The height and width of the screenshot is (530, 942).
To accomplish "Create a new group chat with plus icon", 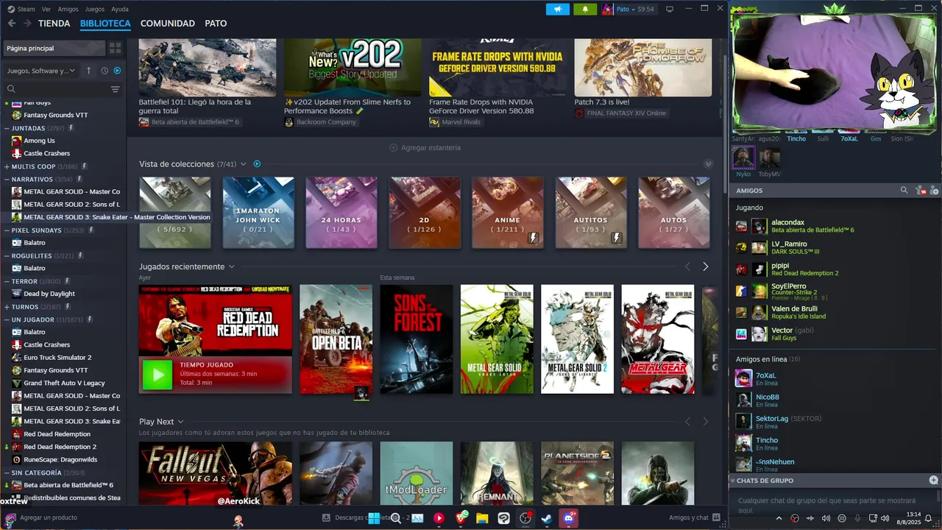I will click(x=933, y=480).
